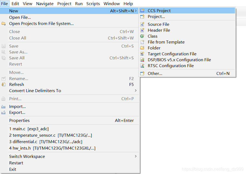Choose Exit from the File menu
The width and height of the screenshot is (246, 174).
70,169
